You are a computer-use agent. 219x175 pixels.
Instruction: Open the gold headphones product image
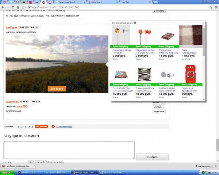point(121,35)
